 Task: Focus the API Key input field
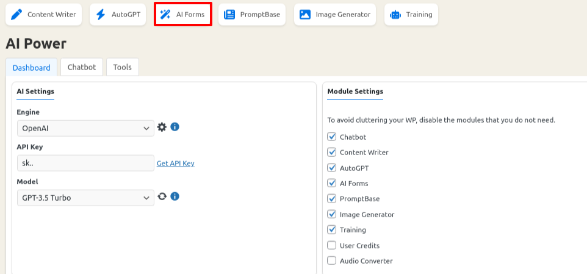pos(85,163)
